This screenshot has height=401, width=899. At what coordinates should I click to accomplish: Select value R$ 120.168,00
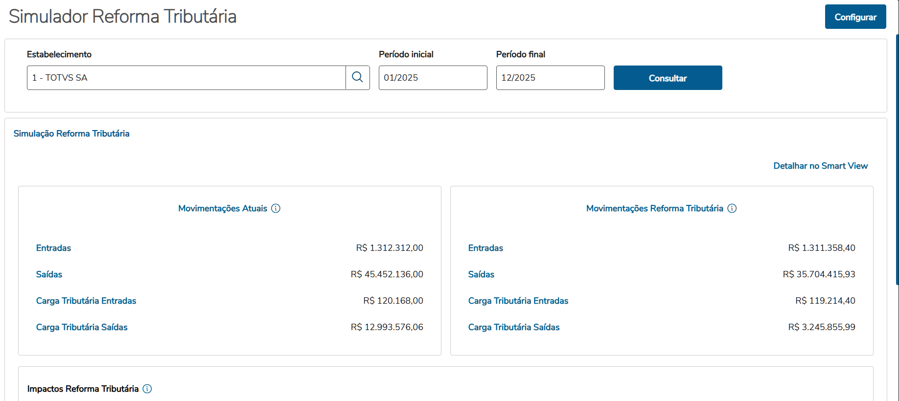pos(393,301)
